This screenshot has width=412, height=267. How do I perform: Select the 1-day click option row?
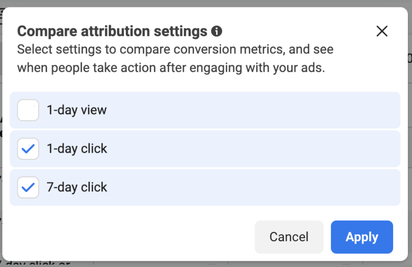pos(205,149)
